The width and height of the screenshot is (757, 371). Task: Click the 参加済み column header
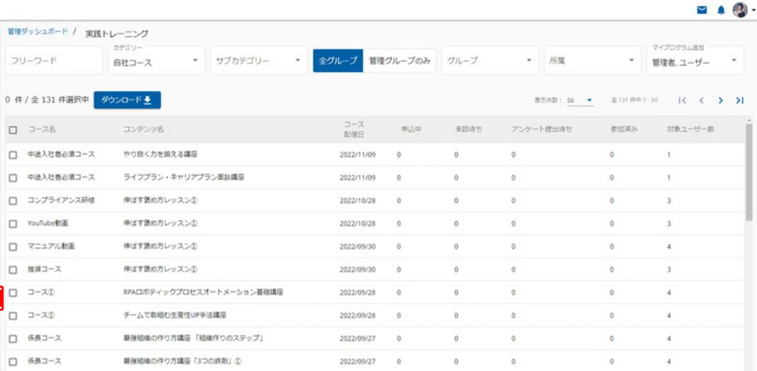pos(624,130)
